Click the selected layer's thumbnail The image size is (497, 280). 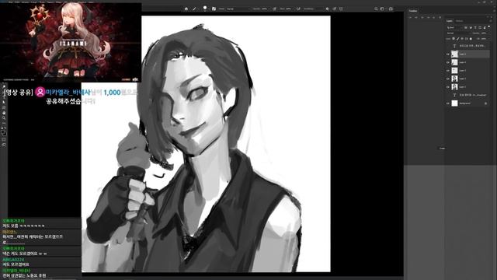click(x=454, y=54)
